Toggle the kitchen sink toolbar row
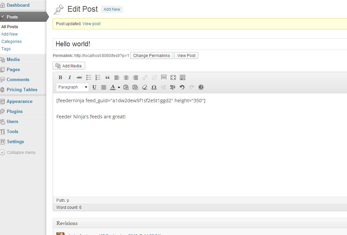Screen dimensions: 347x235 tap(183, 77)
